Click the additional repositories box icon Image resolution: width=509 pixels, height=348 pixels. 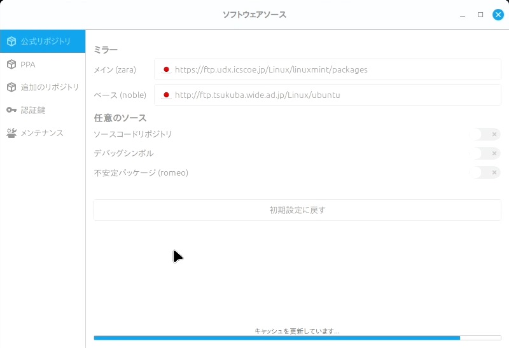pos(11,87)
